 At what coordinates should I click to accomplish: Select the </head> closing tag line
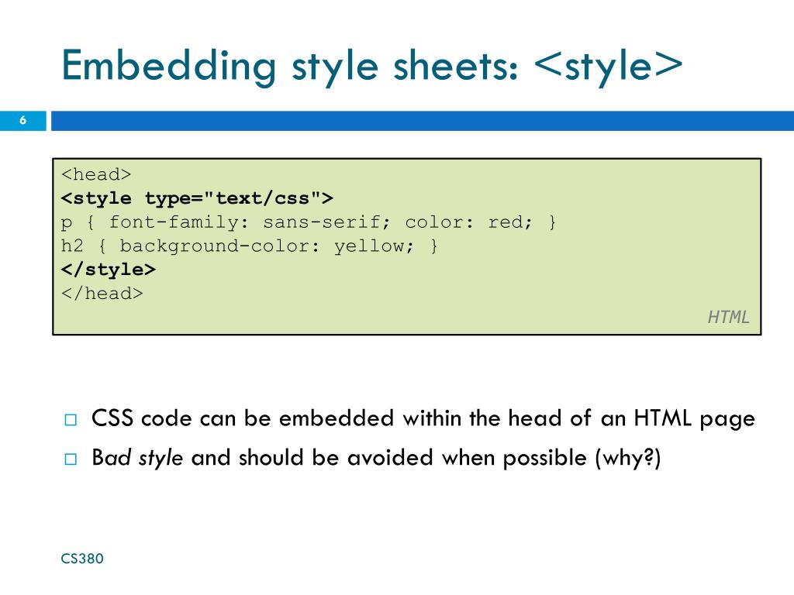coord(102,294)
